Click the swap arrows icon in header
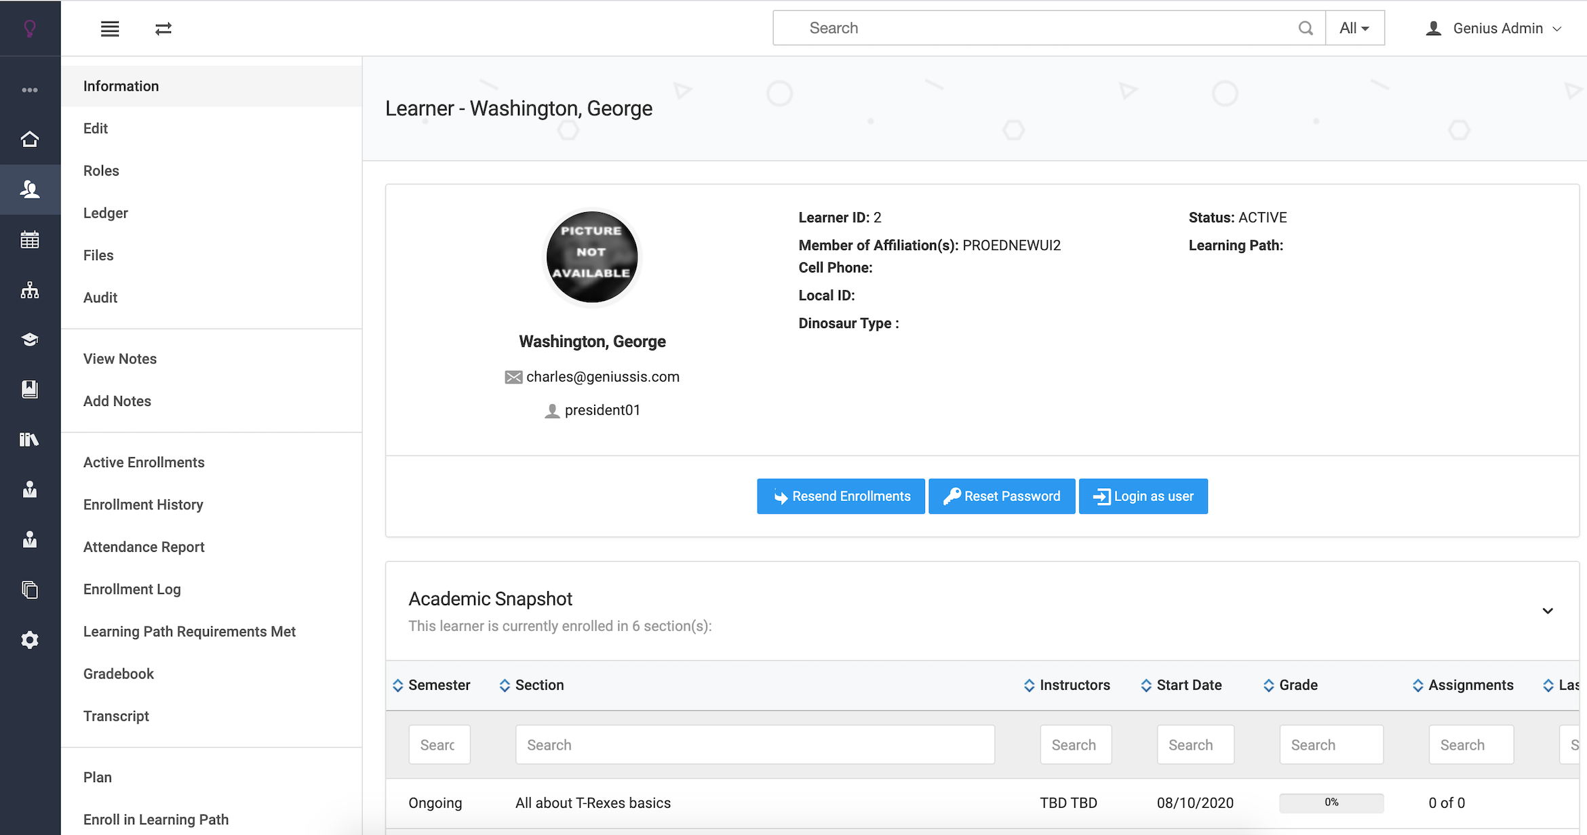Image resolution: width=1587 pixels, height=835 pixels. coord(163,28)
